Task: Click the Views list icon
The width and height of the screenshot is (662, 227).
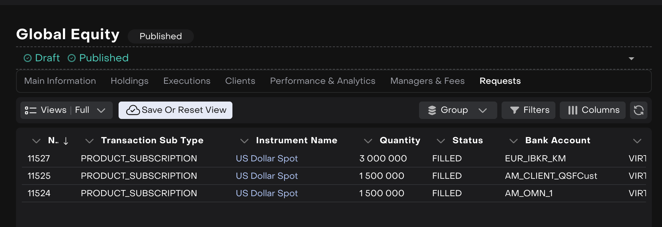Action: pyautogui.click(x=31, y=110)
